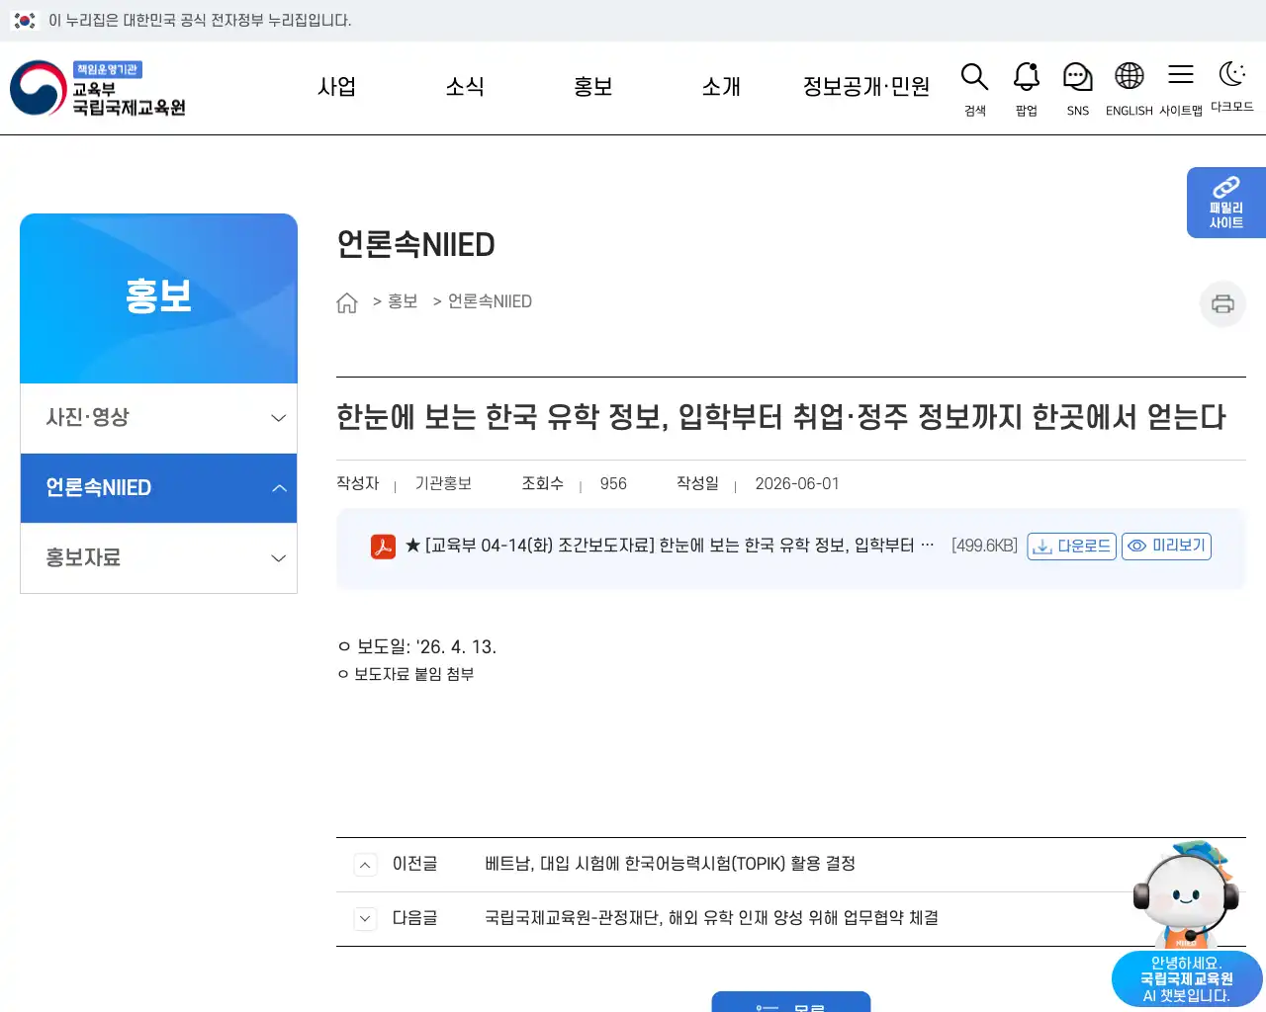This screenshot has width=1266, height=1012.
Task: Click the NIIED logo in header
Action: point(98,88)
